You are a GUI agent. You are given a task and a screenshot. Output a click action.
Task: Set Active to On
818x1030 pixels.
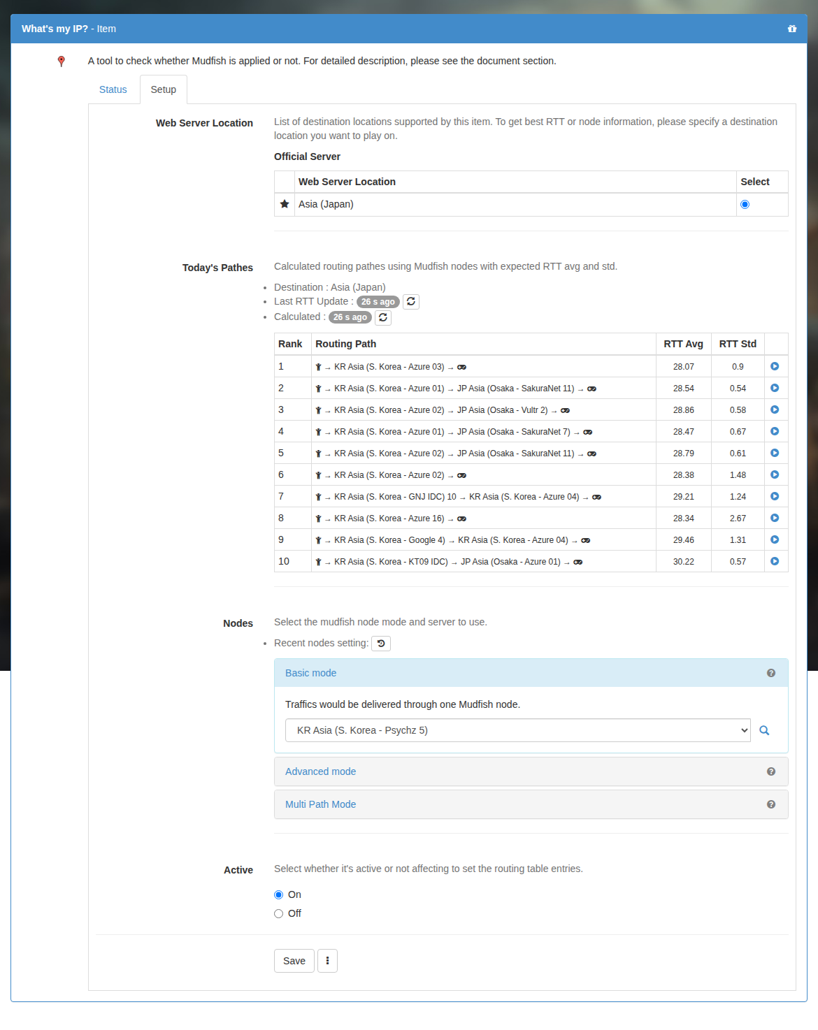[x=279, y=894]
